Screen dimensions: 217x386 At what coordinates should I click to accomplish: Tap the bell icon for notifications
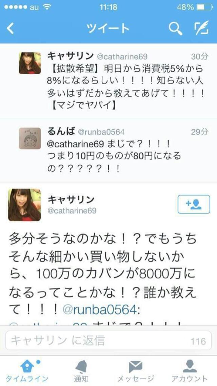(x=81, y=367)
